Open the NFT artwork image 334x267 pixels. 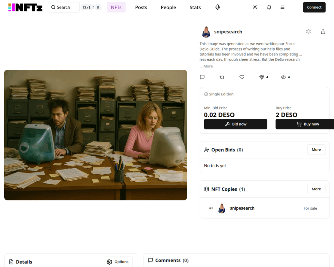[x=96, y=135]
